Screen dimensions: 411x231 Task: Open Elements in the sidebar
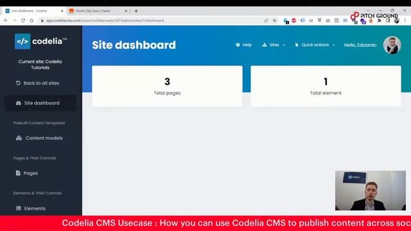(31, 208)
